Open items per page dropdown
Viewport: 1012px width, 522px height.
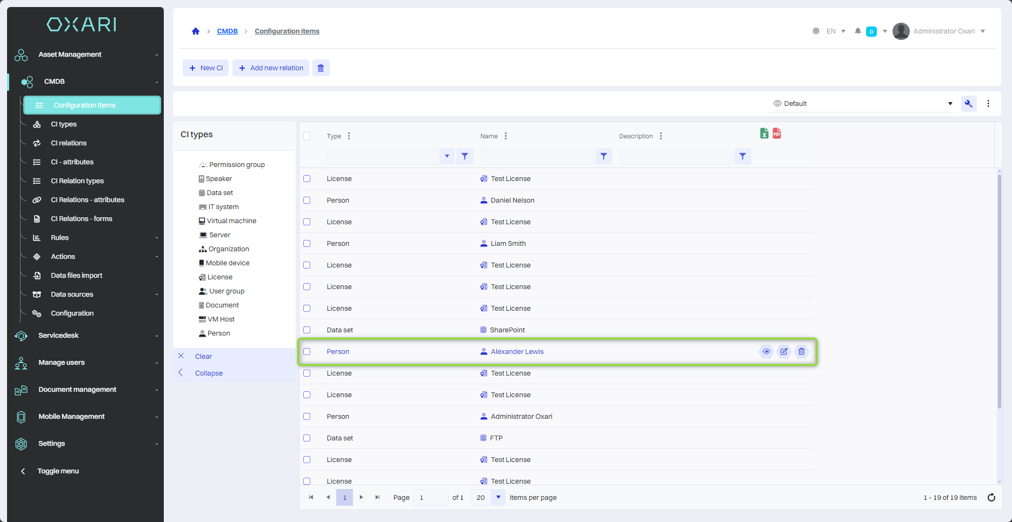tap(498, 498)
